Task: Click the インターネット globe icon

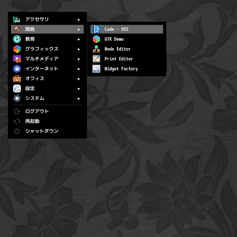Action: coord(17,69)
